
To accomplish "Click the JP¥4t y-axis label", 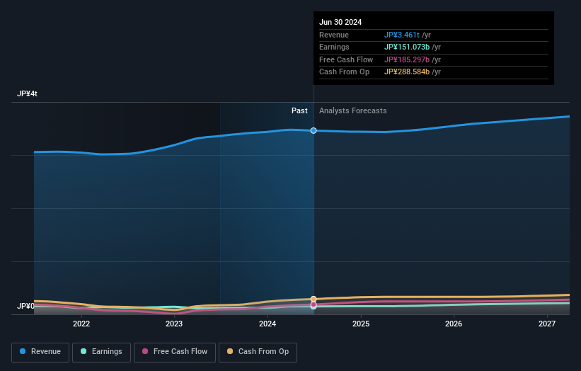I will (27, 93).
